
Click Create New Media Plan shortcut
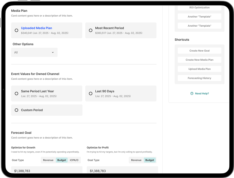point(199,60)
